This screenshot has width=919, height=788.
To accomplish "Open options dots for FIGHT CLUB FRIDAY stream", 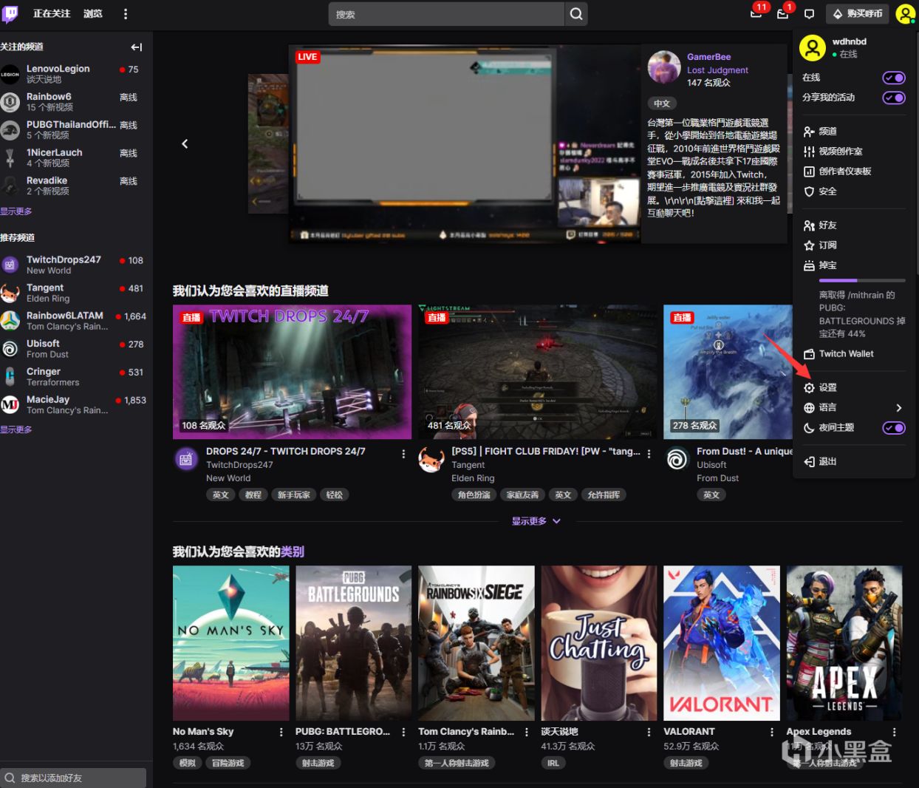I will click(x=649, y=454).
